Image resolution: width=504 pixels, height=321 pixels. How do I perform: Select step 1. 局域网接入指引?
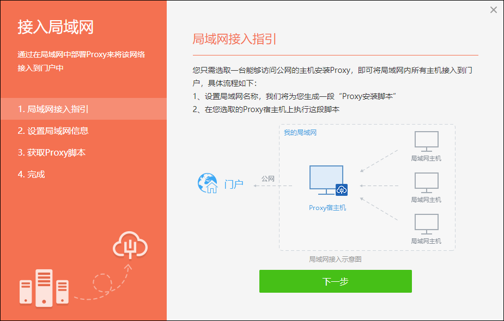pos(83,109)
